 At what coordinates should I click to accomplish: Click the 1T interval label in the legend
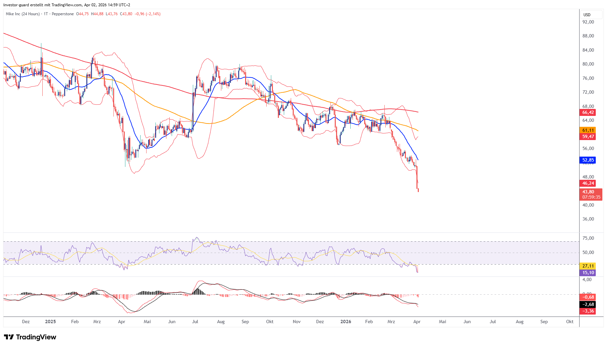click(x=46, y=14)
